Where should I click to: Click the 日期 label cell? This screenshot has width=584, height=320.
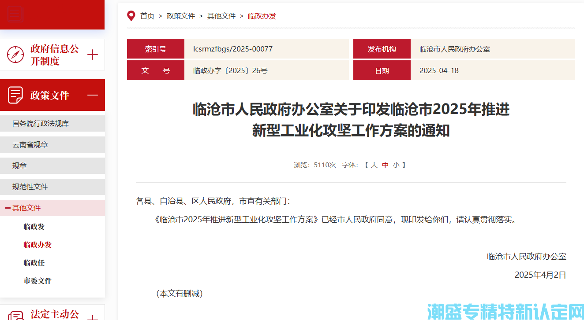(x=382, y=70)
